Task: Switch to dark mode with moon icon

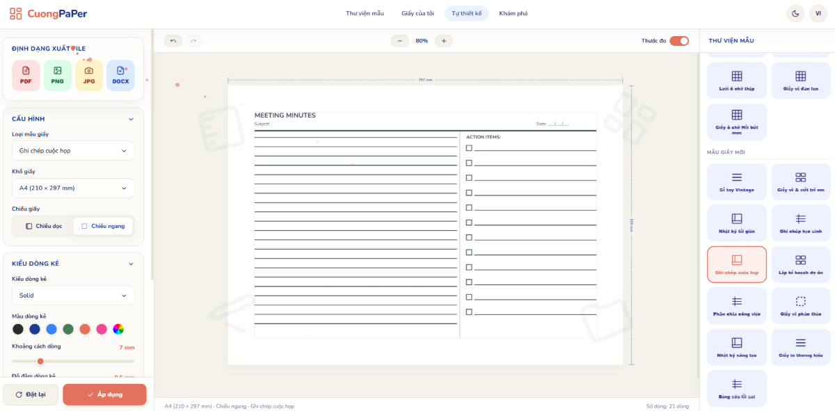Action: point(795,13)
